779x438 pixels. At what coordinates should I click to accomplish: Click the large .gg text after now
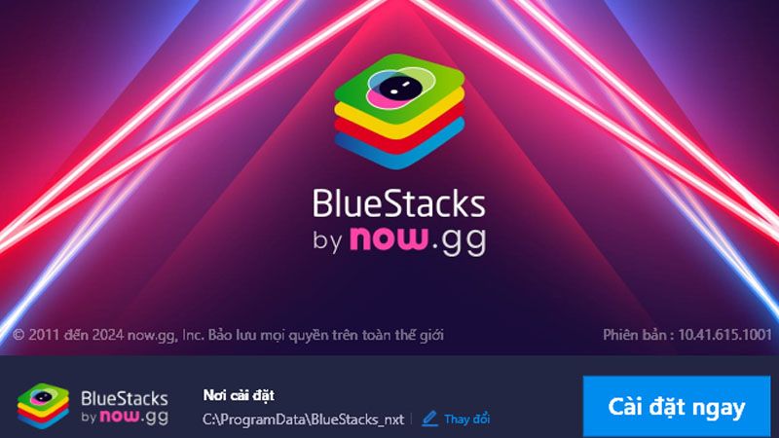[459, 240]
